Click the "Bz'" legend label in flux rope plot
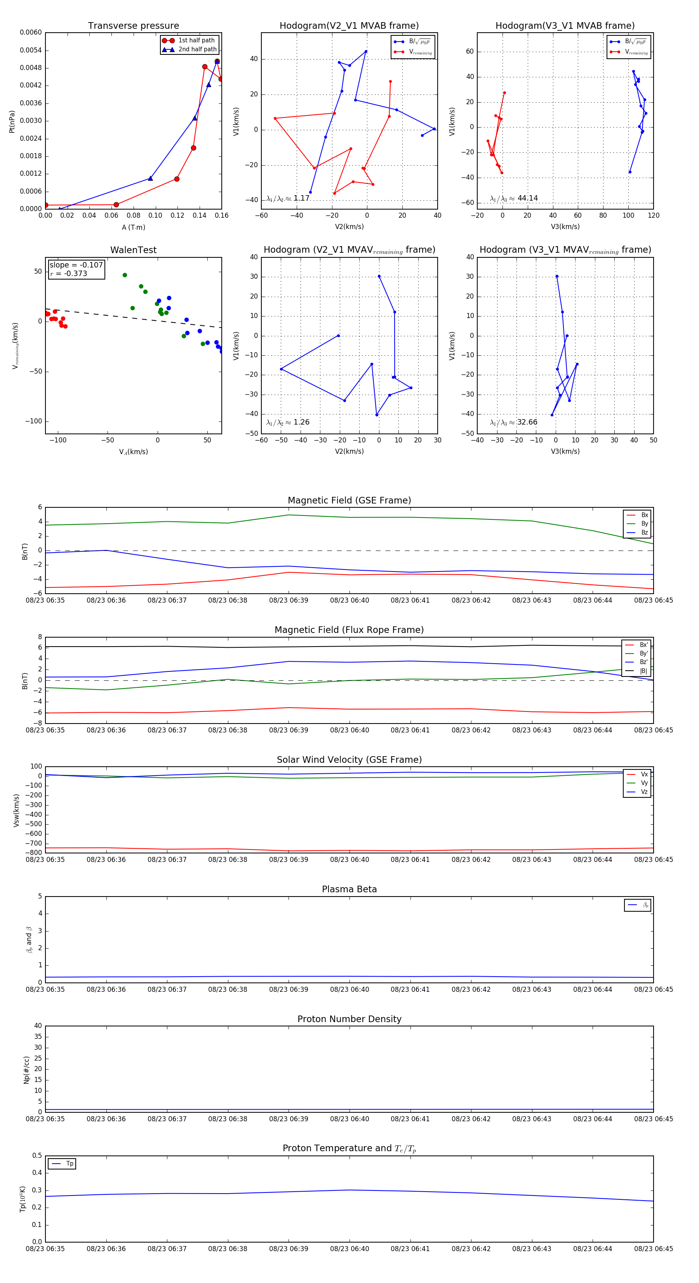Screen dimensions: 699x1283 (x=644, y=662)
